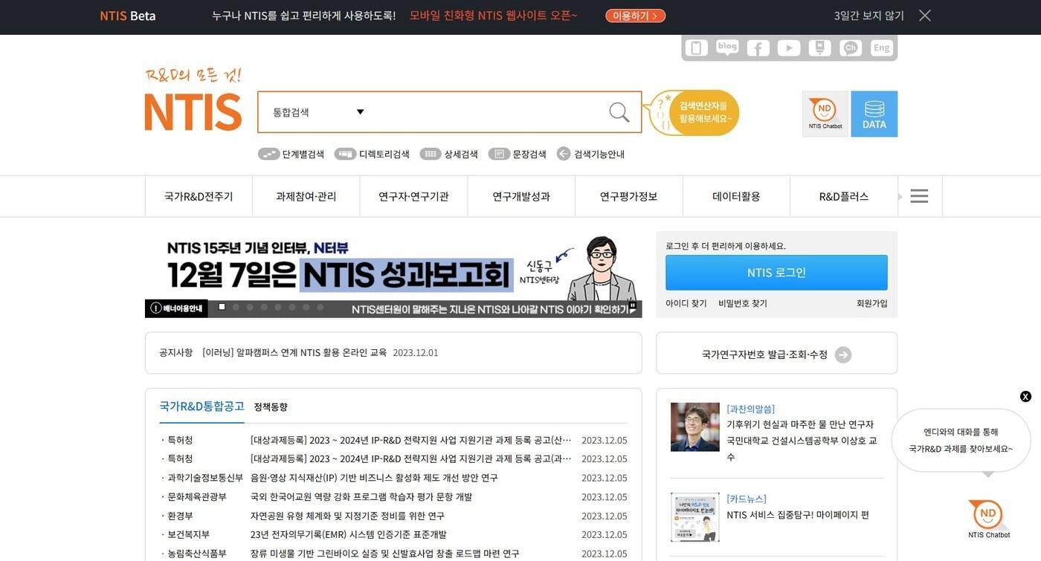Click 3일간 보지 않기 link

(x=868, y=16)
